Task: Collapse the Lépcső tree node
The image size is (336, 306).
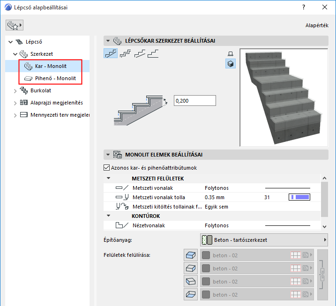Action: (10, 42)
